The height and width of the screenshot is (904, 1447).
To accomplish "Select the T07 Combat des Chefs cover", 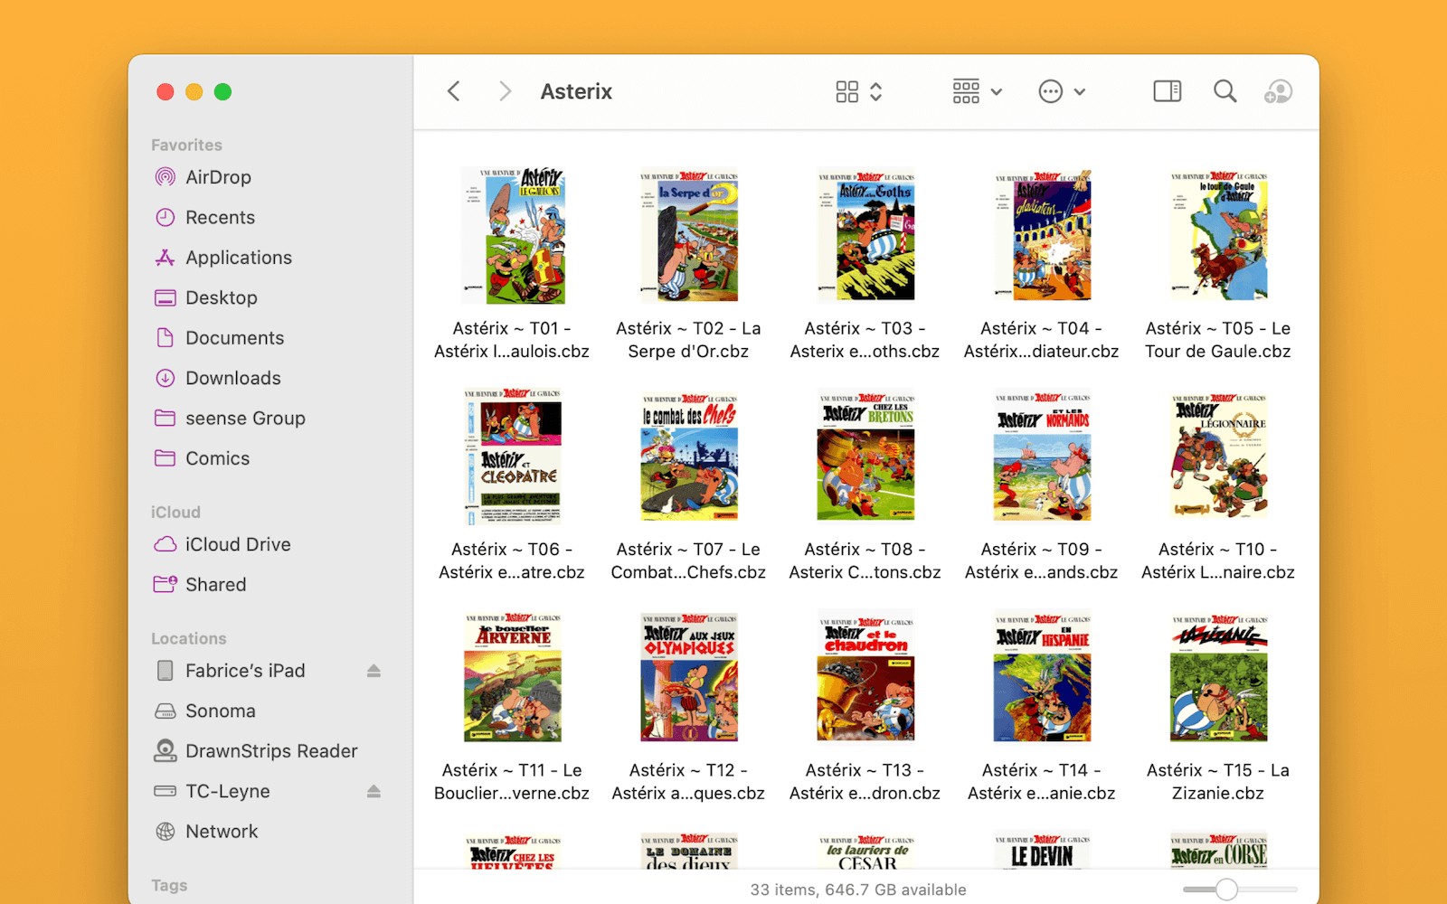I will (689, 457).
